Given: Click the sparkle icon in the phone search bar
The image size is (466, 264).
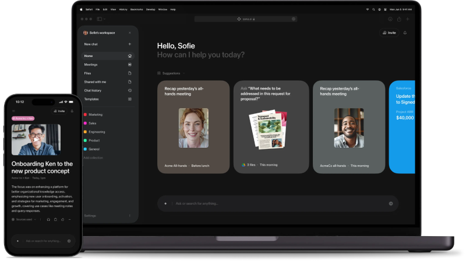Looking at the screenshot, I should [x=18, y=241].
